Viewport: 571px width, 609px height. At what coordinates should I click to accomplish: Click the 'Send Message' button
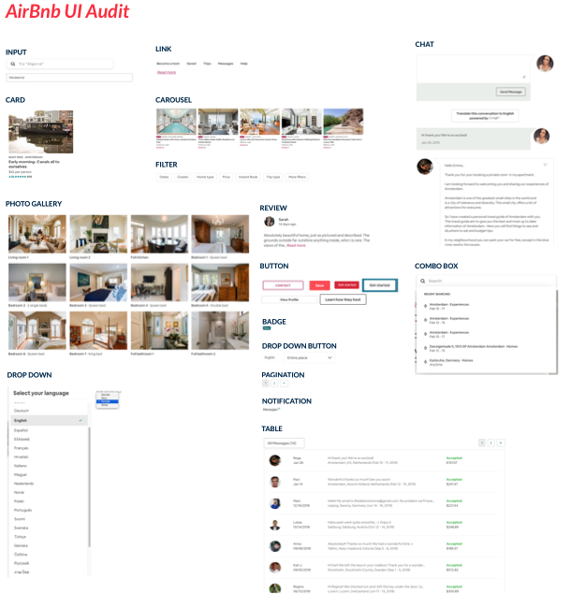511,92
